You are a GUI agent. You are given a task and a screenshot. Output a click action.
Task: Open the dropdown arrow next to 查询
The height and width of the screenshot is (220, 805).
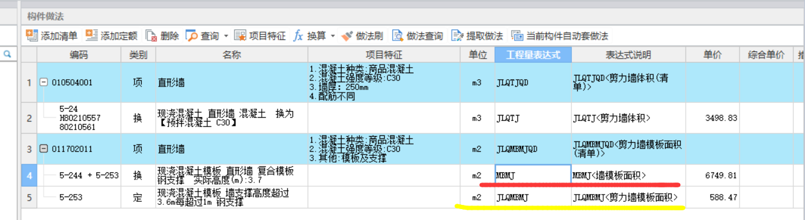tap(226, 36)
